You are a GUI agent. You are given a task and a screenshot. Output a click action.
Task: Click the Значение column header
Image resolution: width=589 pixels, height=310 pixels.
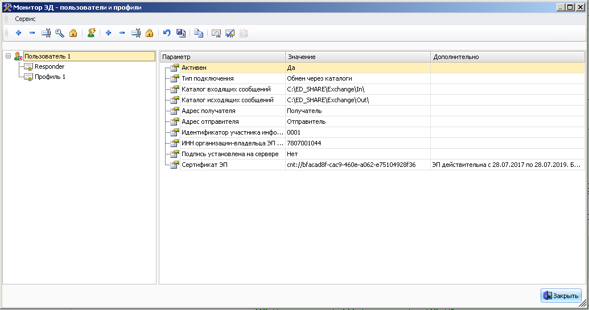click(358, 57)
